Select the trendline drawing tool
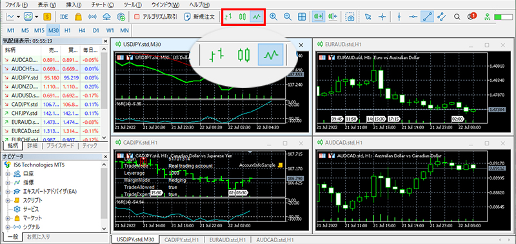516x244 pixels. [427, 17]
